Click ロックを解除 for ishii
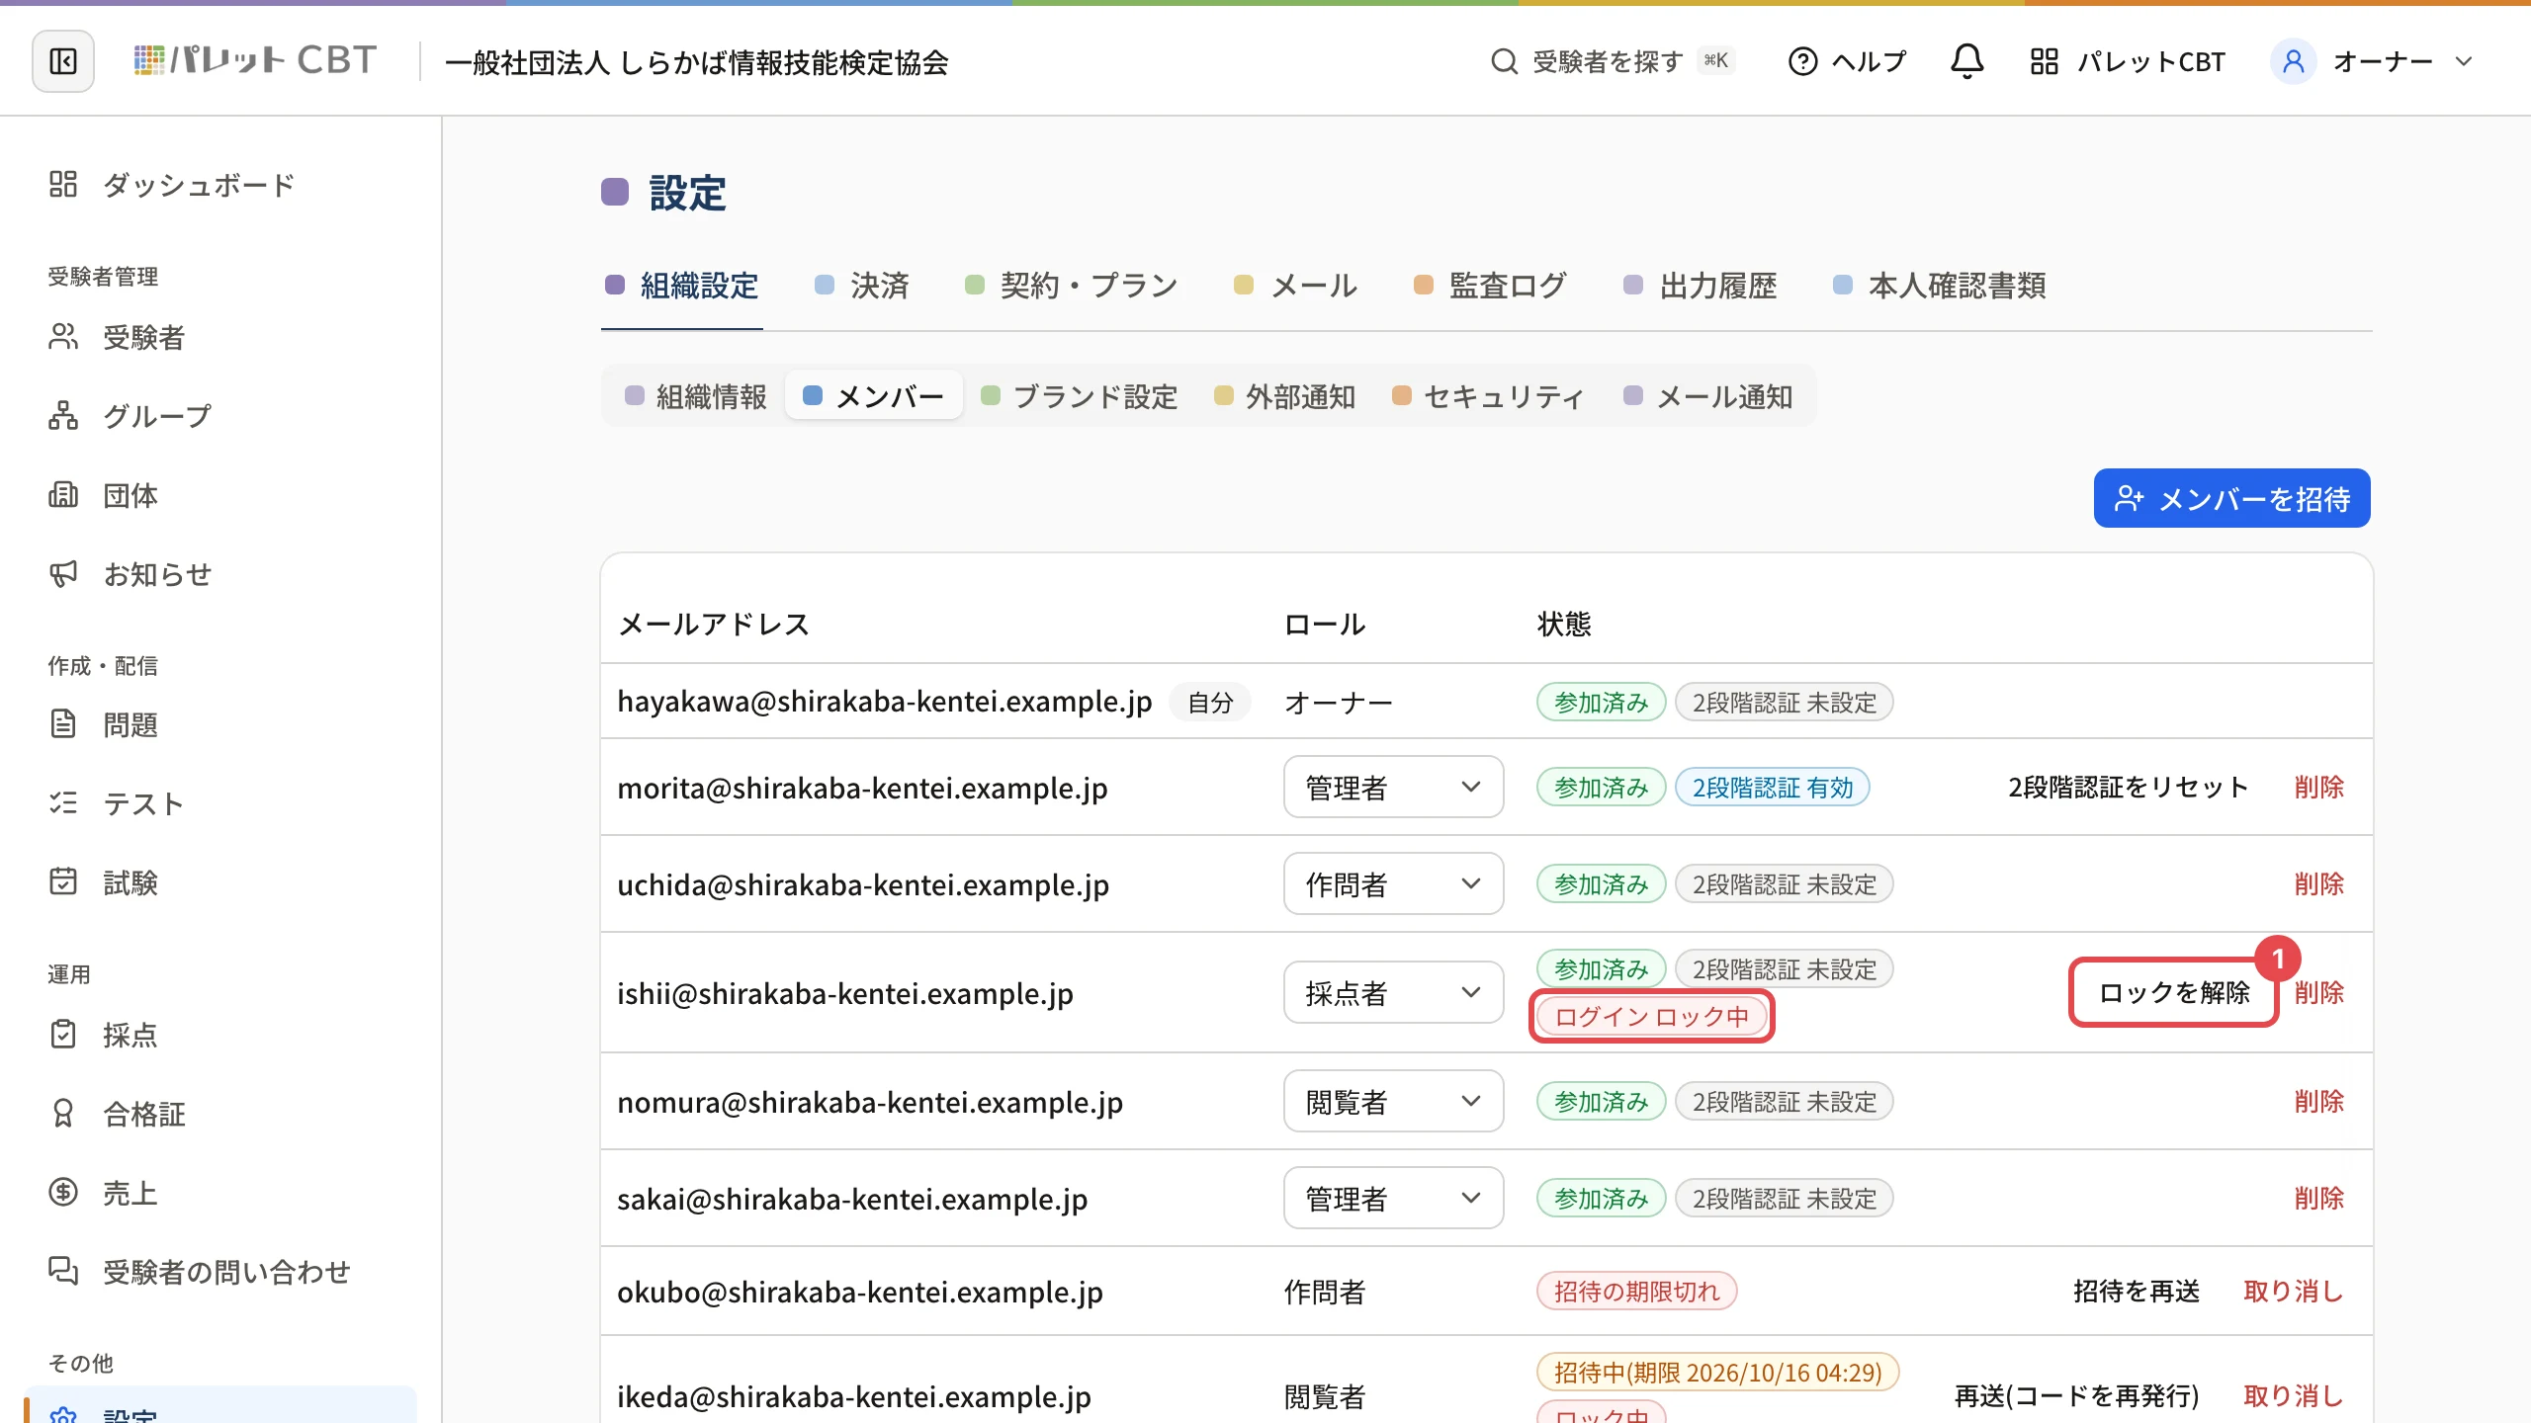 coord(2174,993)
